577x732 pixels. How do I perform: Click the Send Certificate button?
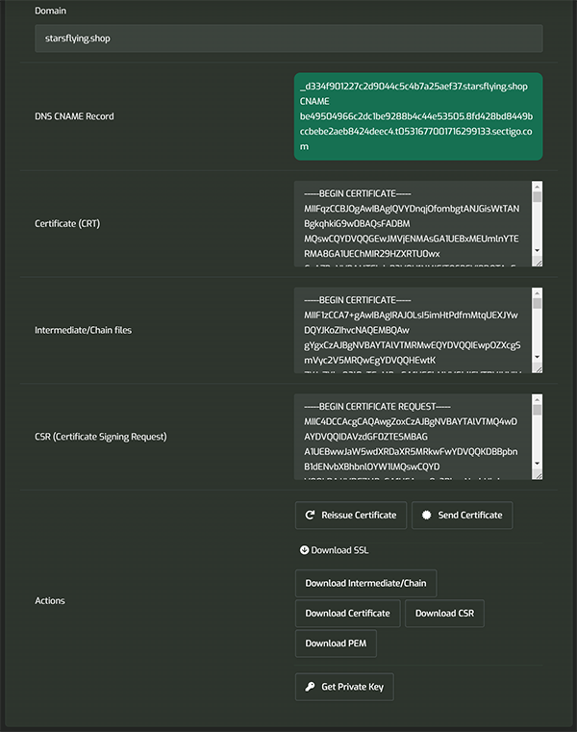click(463, 516)
